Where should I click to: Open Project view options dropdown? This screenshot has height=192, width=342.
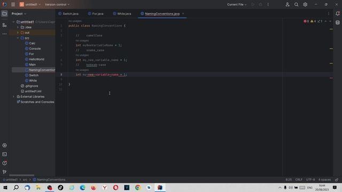point(19,14)
